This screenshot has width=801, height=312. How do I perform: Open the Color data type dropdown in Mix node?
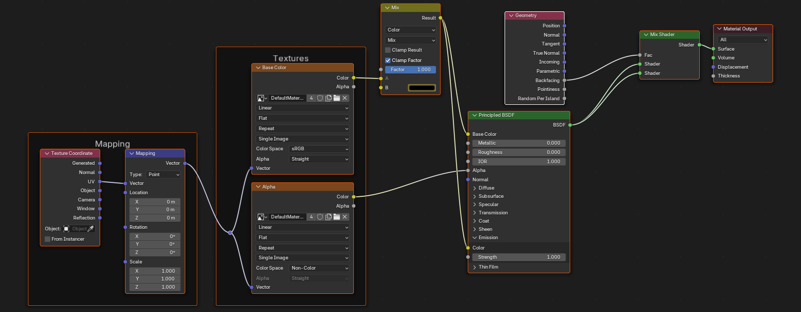(x=411, y=30)
